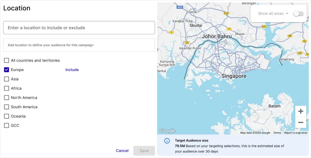Check the Oceania checkbox

click(7, 116)
